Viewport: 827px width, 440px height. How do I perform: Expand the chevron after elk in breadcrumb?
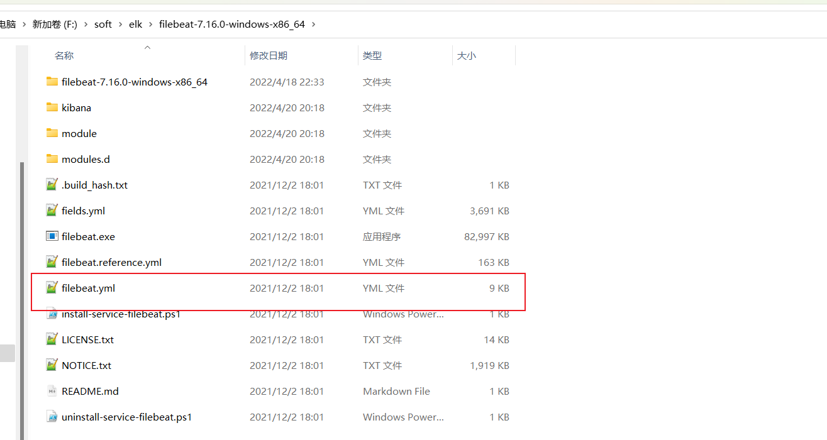click(151, 24)
